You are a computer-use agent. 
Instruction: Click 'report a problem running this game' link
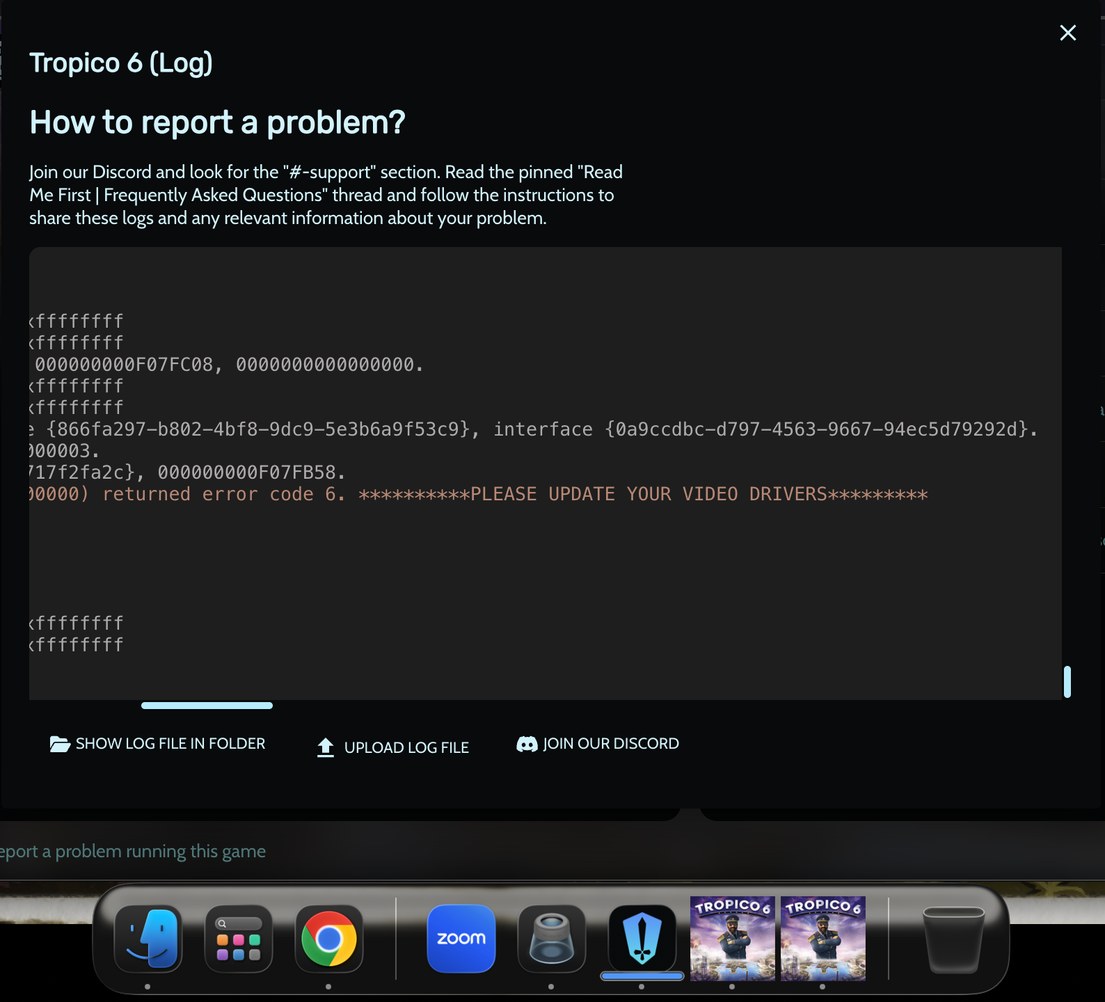coord(133,851)
